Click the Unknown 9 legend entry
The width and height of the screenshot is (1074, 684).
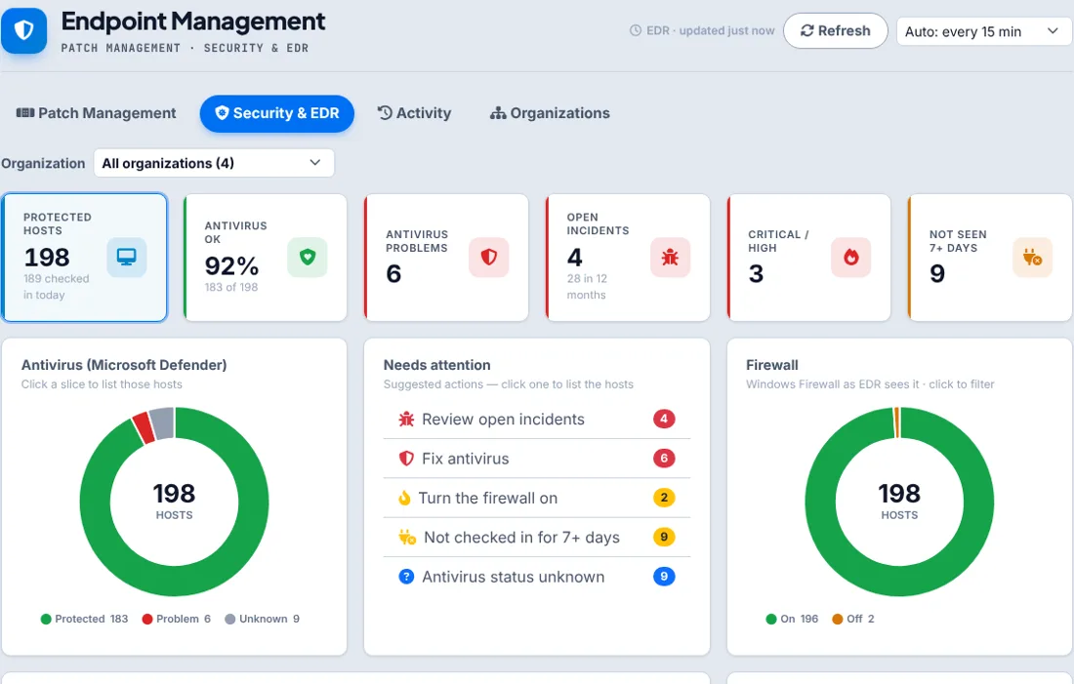click(263, 619)
